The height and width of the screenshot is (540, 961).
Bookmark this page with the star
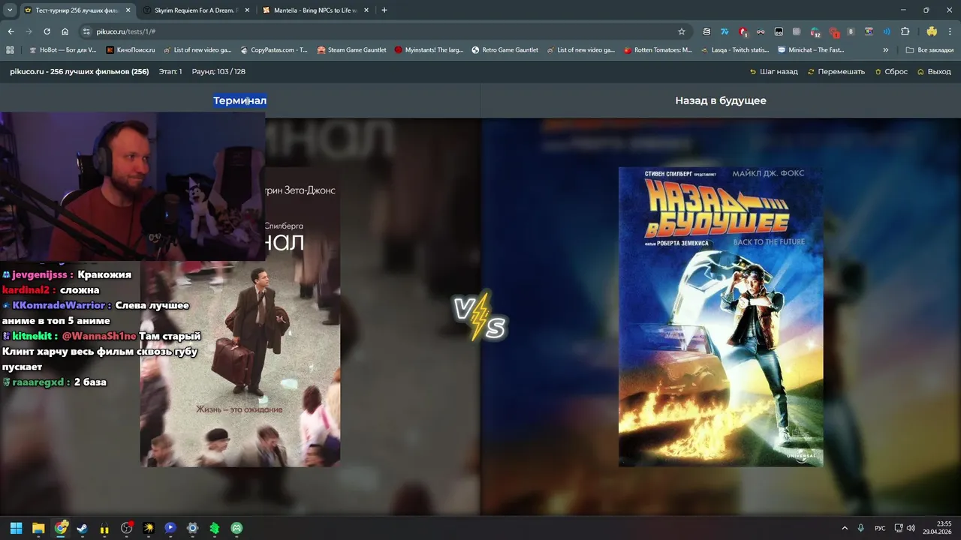682,31
